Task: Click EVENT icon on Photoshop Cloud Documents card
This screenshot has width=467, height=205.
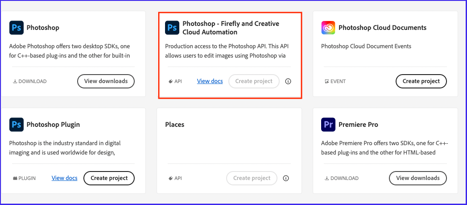Action: 326,81
